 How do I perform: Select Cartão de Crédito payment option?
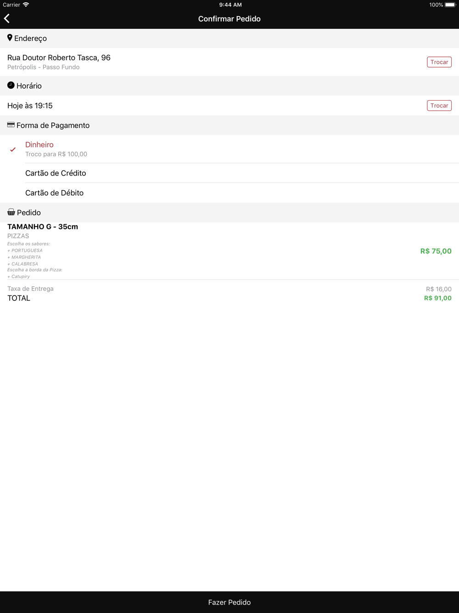click(229, 173)
